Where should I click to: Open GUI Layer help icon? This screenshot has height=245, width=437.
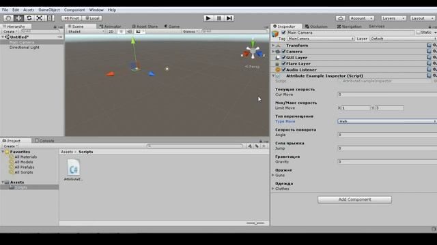point(429,57)
